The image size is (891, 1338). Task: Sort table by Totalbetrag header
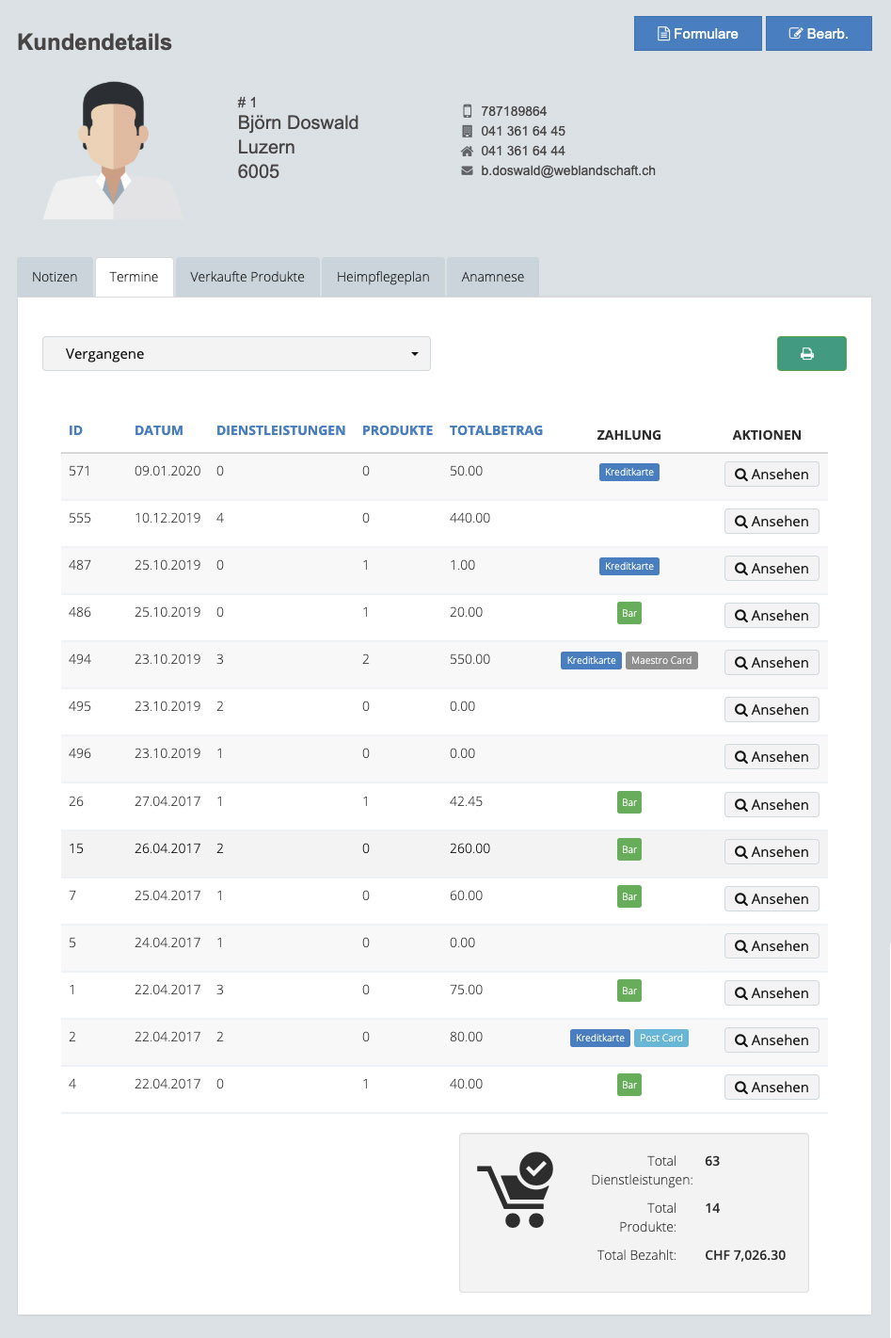click(496, 430)
